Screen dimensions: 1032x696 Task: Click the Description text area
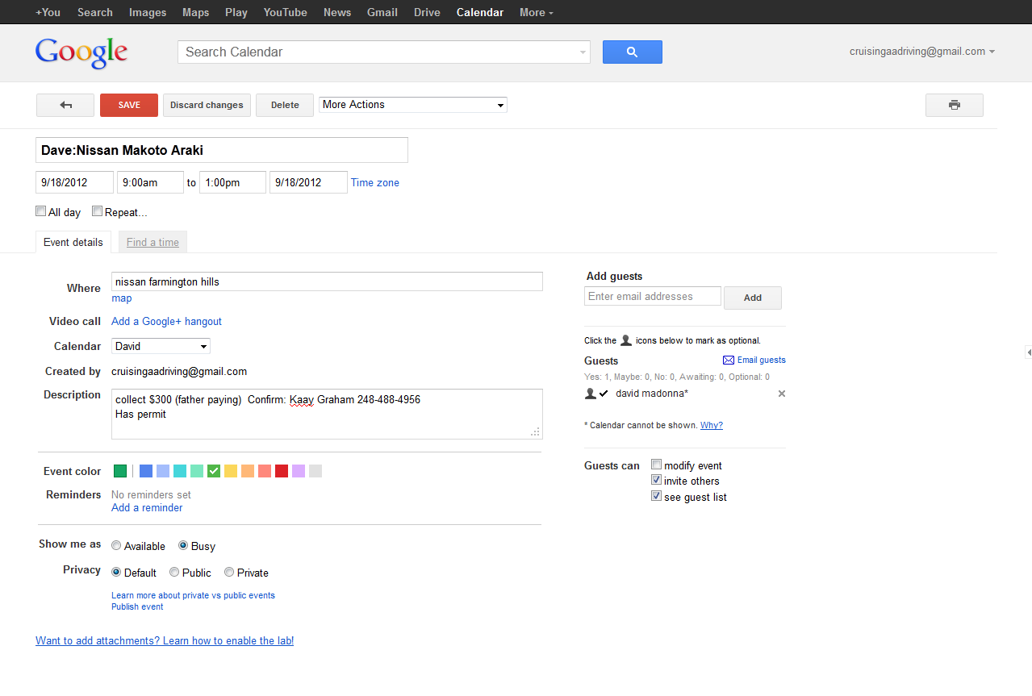tap(327, 415)
